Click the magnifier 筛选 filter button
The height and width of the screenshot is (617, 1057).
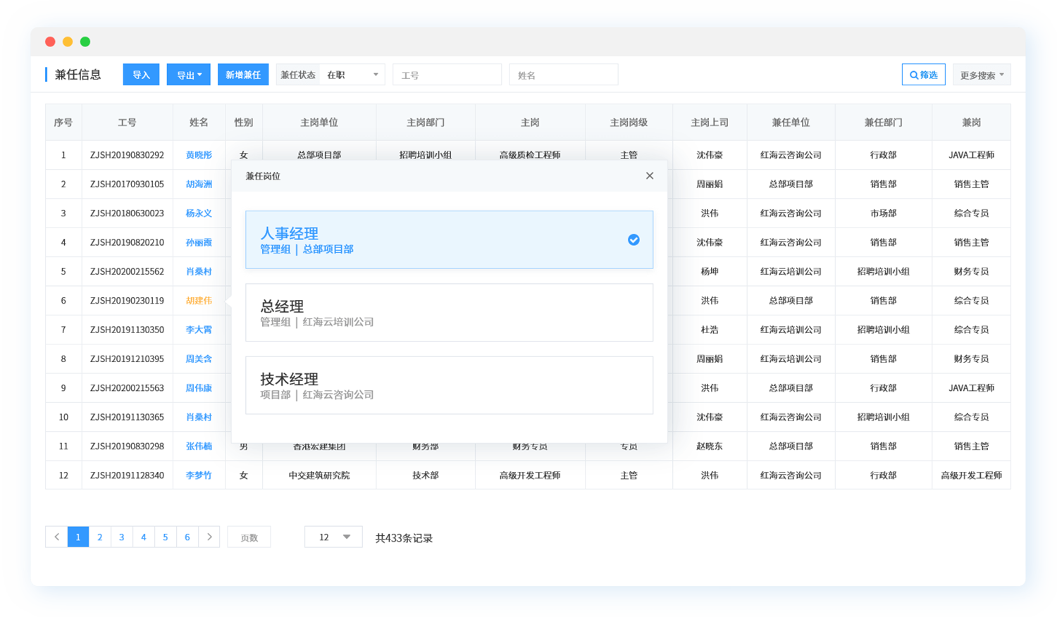(923, 75)
